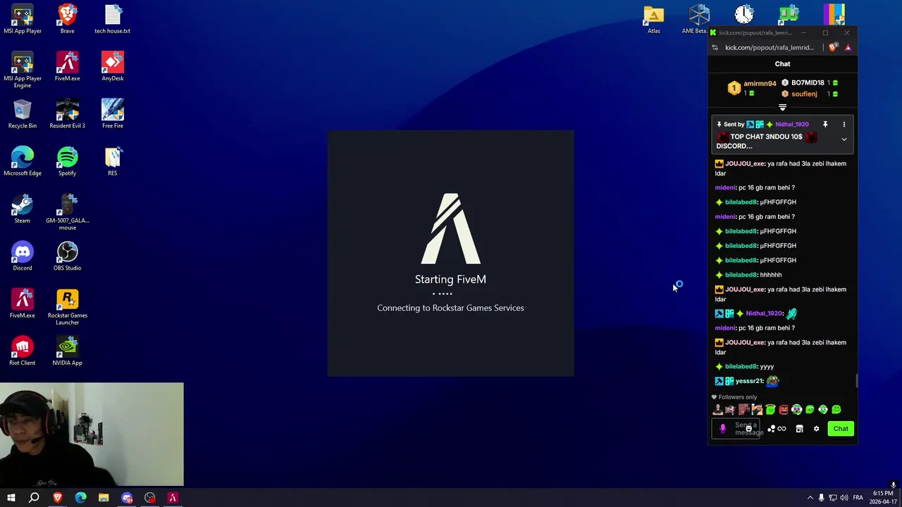This screenshot has width=902, height=507.
Task: Click Brave Rewards triangle icon
Action: pyautogui.click(x=848, y=47)
